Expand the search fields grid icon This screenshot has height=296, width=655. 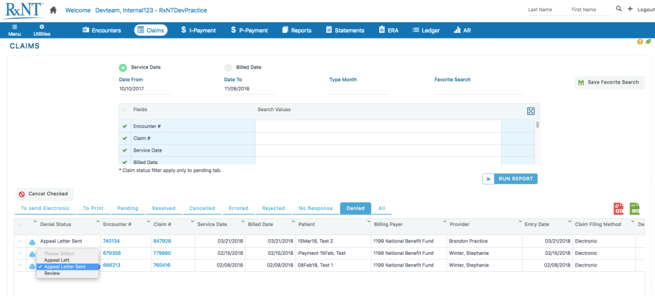pyautogui.click(x=531, y=111)
